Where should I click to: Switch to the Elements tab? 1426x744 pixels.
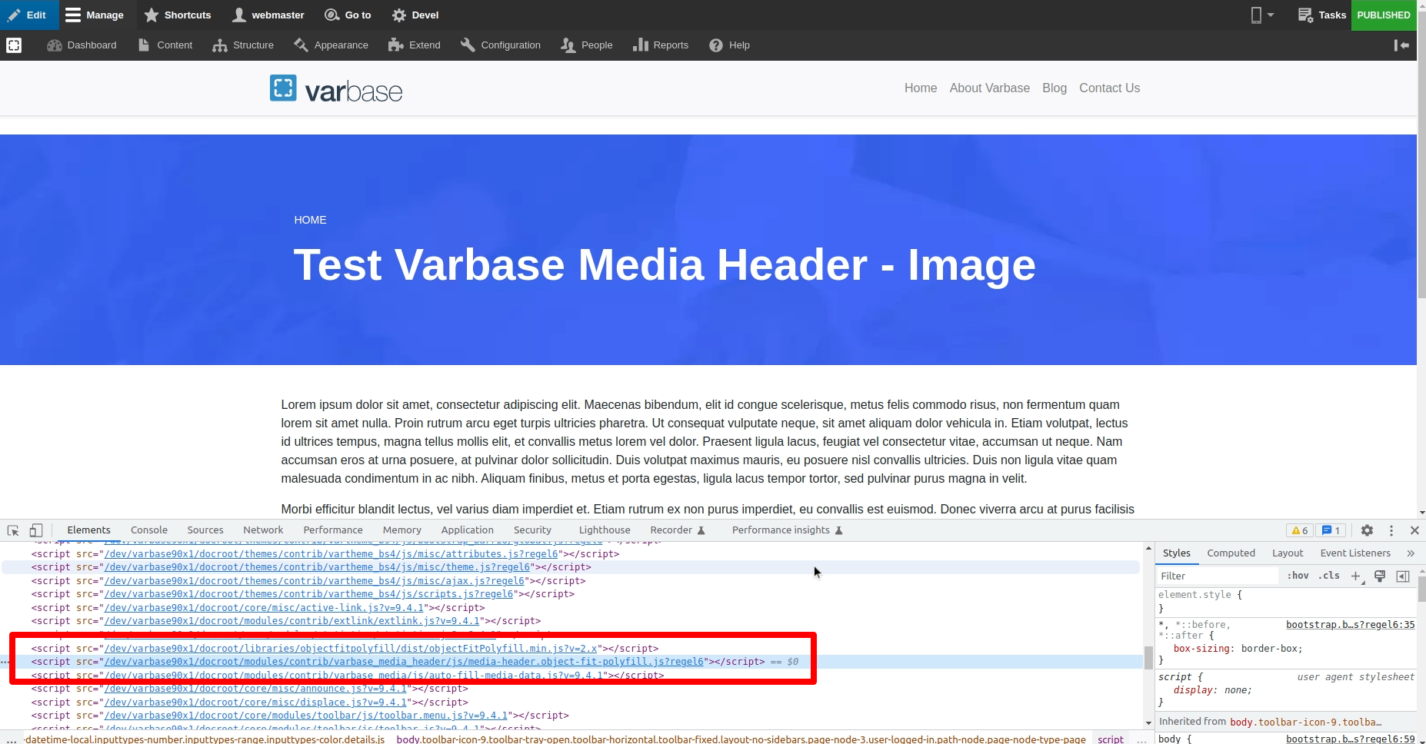click(x=89, y=530)
